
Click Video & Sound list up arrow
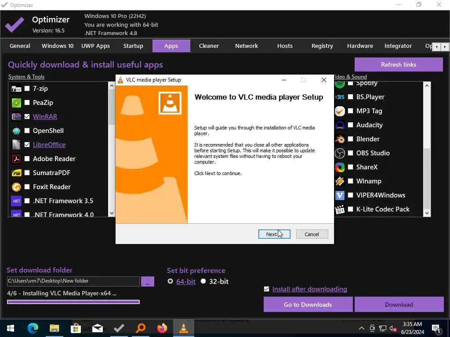427,86
